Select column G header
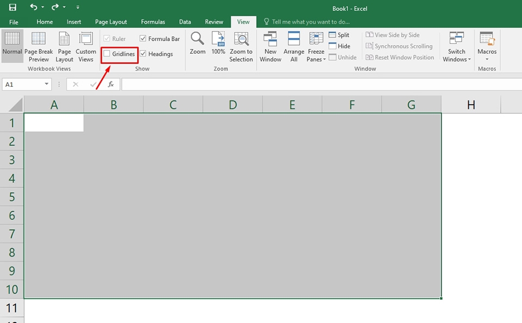The image size is (522, 323). point(412,105)
